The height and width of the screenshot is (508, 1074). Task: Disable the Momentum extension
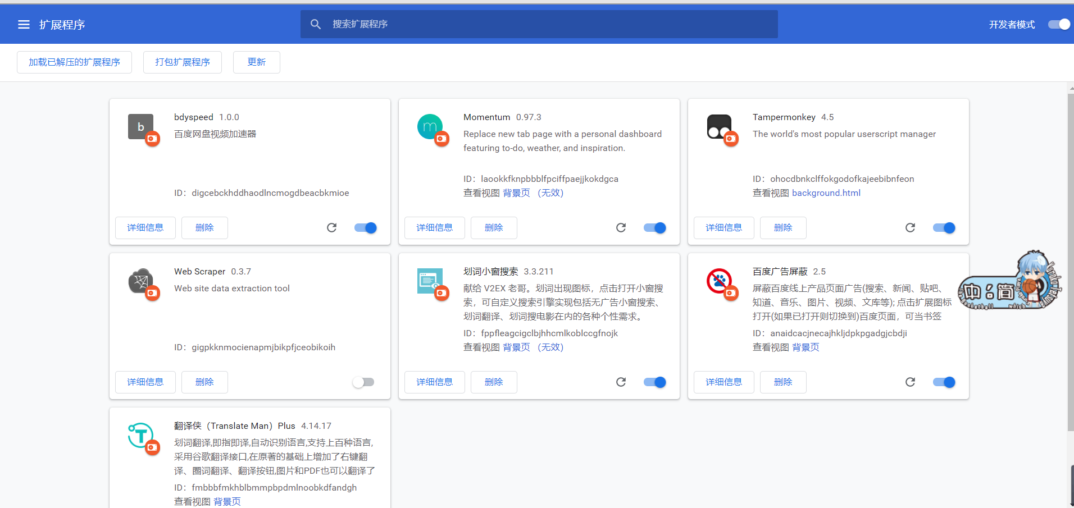655,227
